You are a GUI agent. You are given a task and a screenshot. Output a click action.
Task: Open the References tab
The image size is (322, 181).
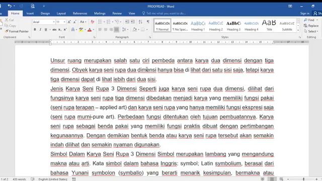coord(80,14)
